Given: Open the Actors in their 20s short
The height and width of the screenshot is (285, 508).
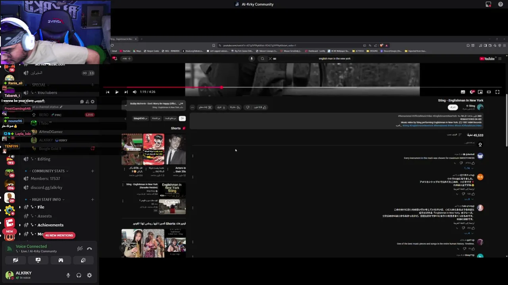Looking at the screenshot, I should click(x=175, y=149).
